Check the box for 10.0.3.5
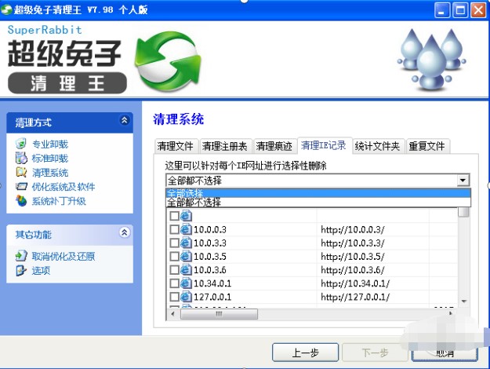The image size is (490, 369). coord(174,256)
